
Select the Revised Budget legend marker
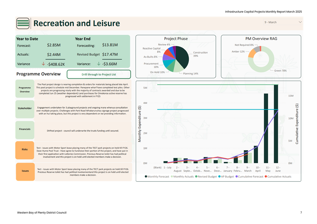pyautogui.click(x=196, y=176)
